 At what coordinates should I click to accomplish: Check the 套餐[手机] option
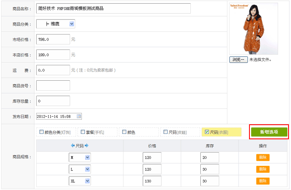pyautogui.click(x=82, y=132)
